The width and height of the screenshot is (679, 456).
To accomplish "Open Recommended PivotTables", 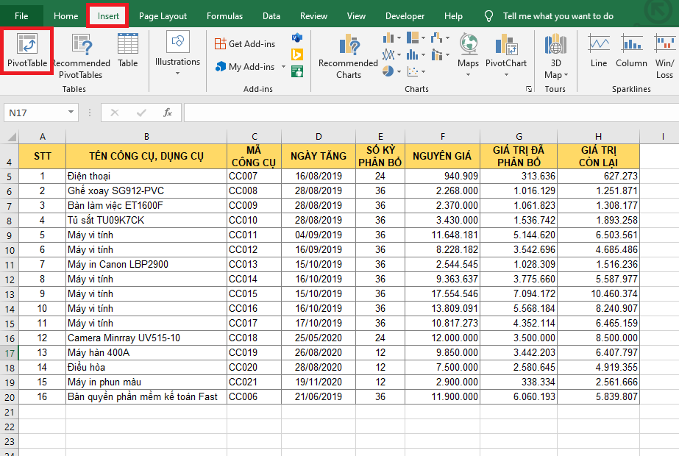I will click(x=81, y=57).
